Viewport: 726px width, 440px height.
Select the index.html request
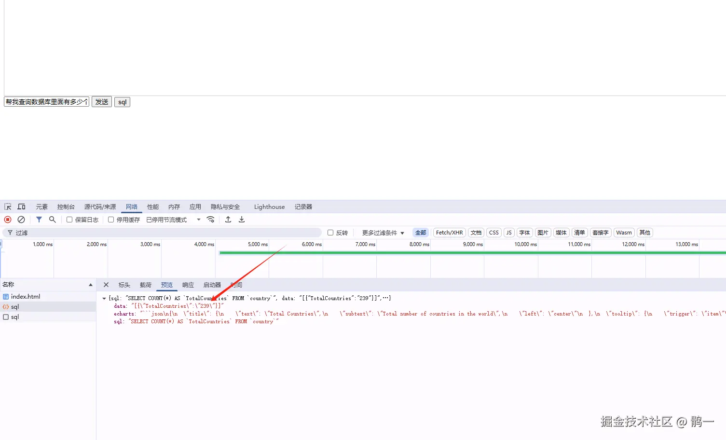click(48, 297)
